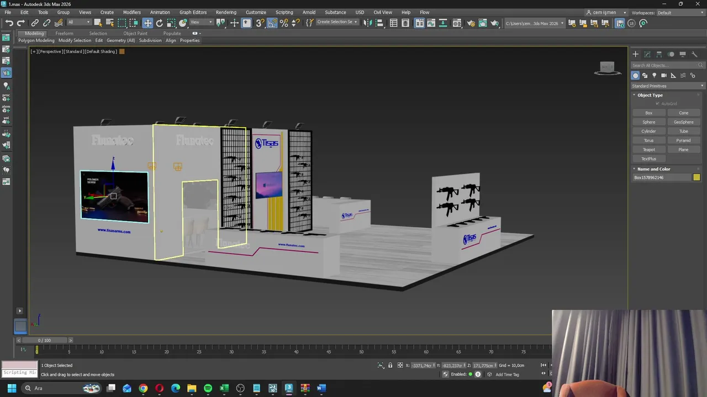The width and height of the screenshot is (707, 397).
Task: Open the Mirror tool
Action: pyautogui.click(x=367, y=23)
